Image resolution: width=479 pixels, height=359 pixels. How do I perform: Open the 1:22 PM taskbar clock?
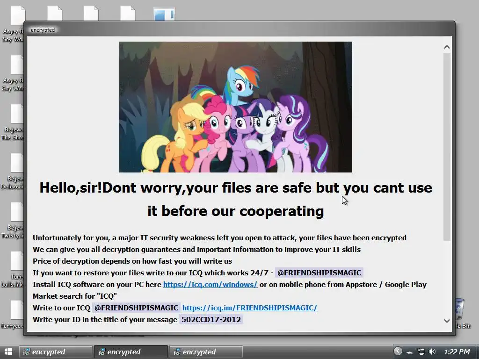(x=457, y=352)
